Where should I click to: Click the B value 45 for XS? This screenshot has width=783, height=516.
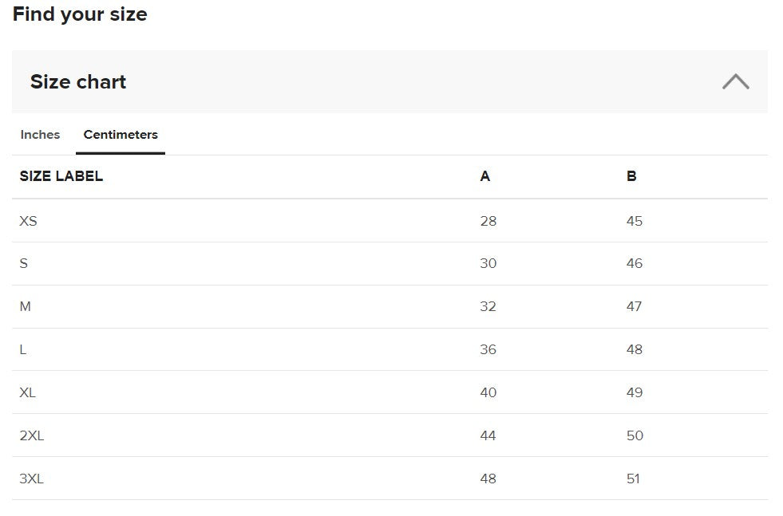[635, 221]
